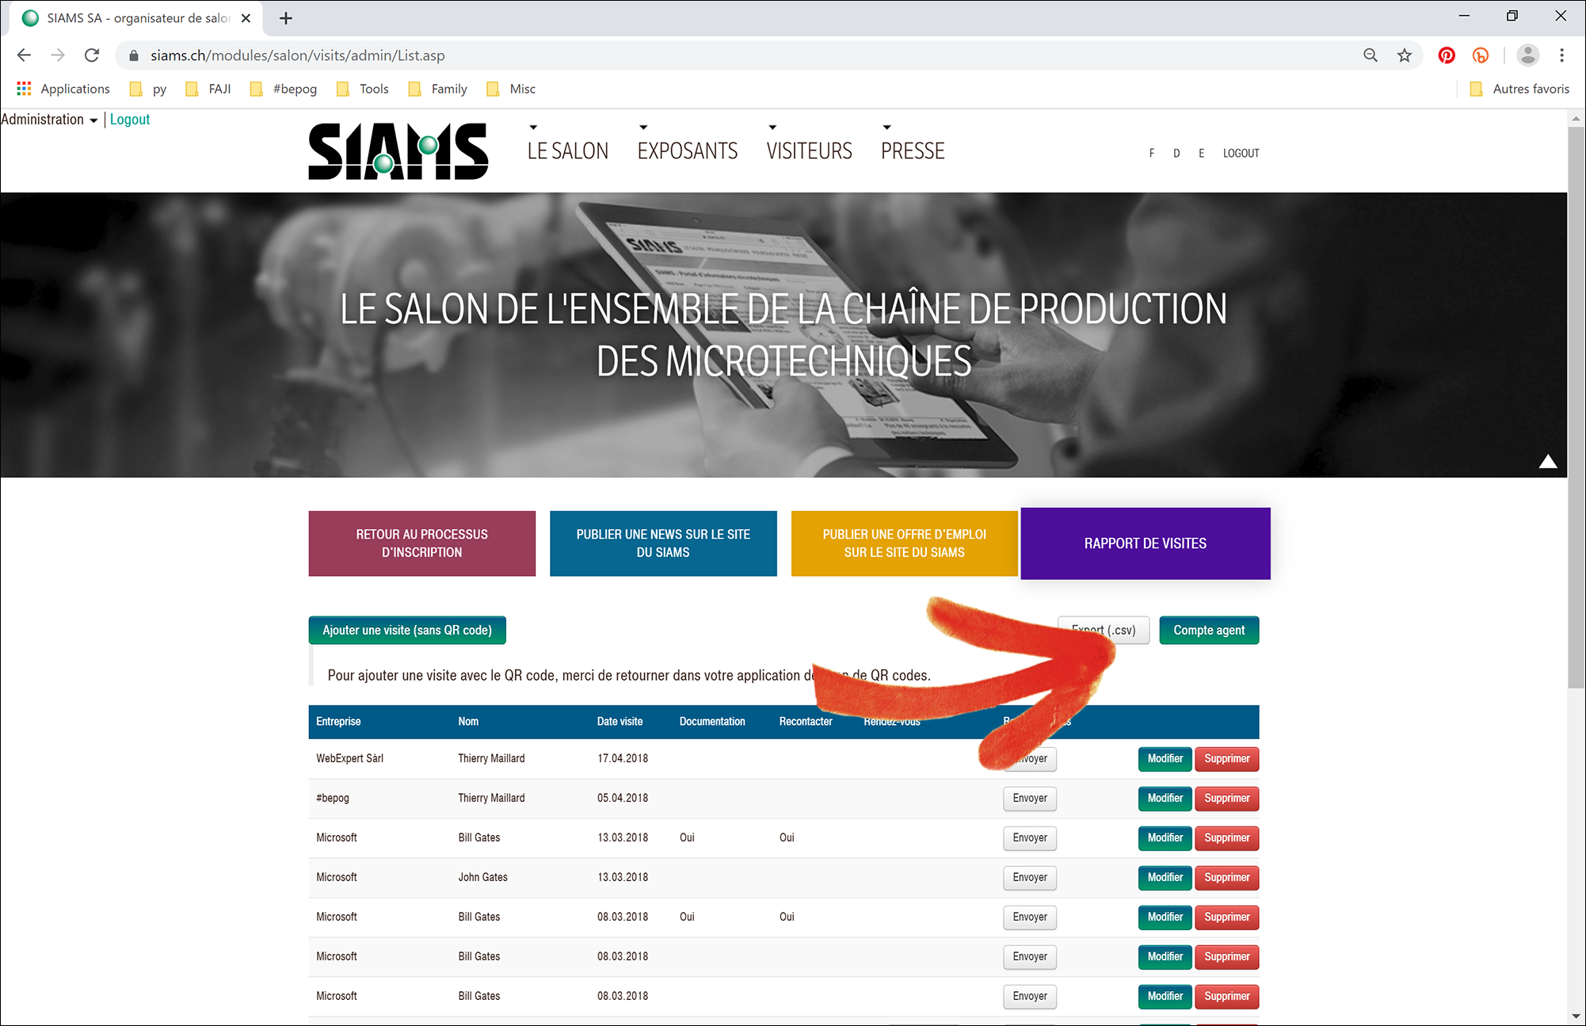Screen dimensions: 1586x1026
Task: Switch language to D
Action: (1176, 153)
